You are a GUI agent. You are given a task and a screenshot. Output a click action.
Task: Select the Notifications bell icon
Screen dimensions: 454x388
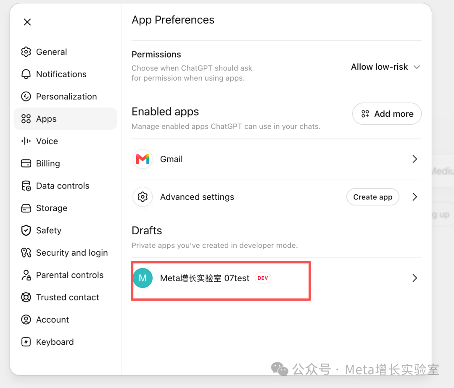coord(26,74)
